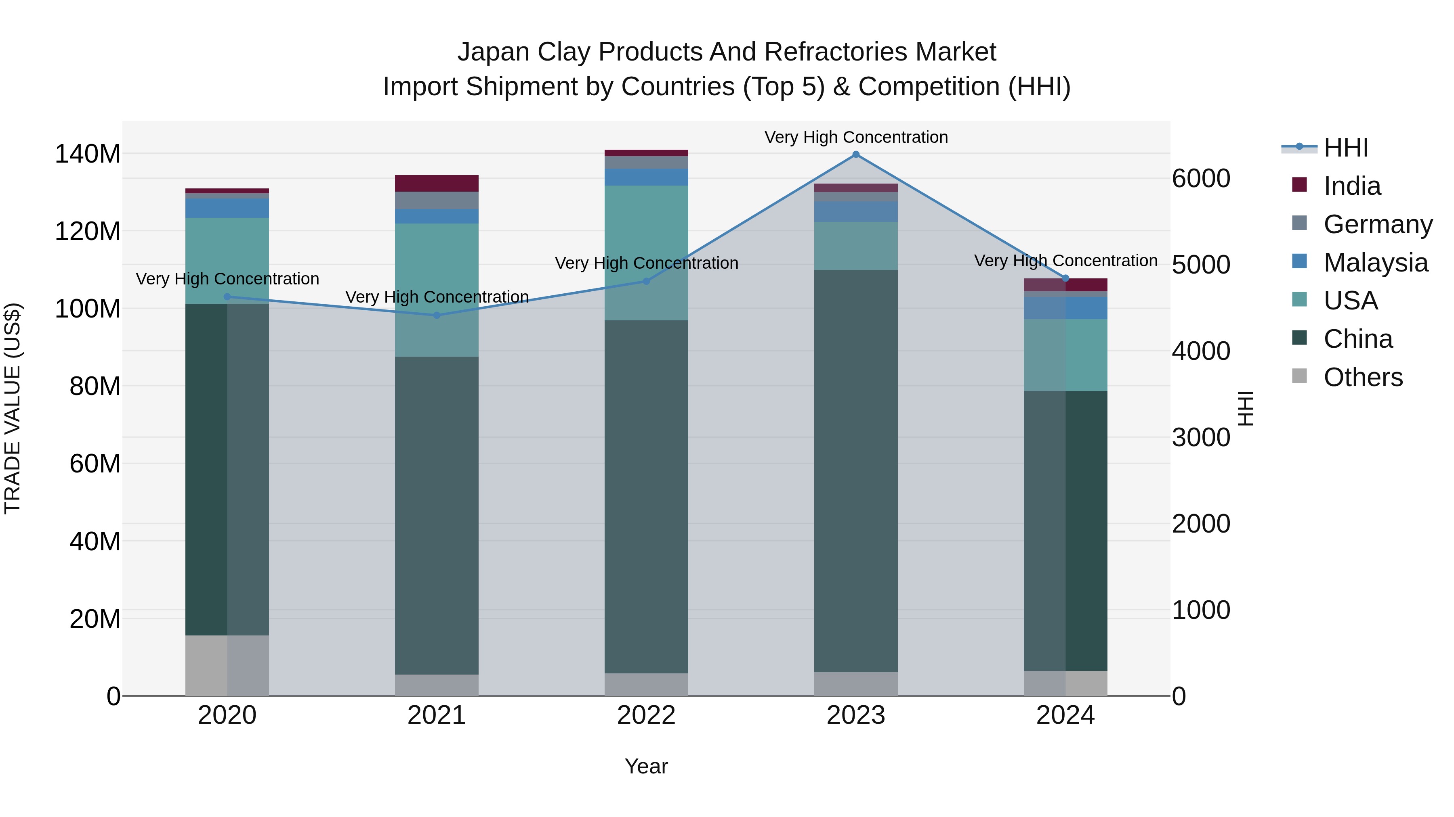Toggle the HHI legend entry
Image resolution: width=1454 pixels, height=817 pixels.
click(x=1325, y=148)
